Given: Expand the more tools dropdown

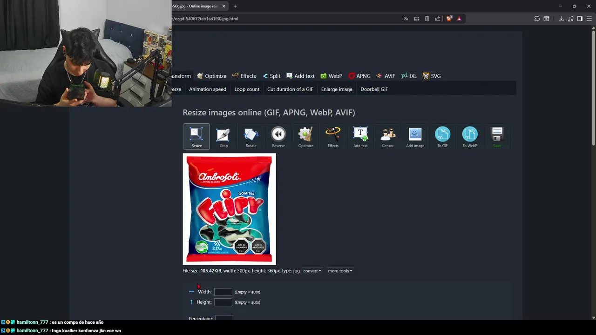Looking at the screenshot, I should coord(340,271).
